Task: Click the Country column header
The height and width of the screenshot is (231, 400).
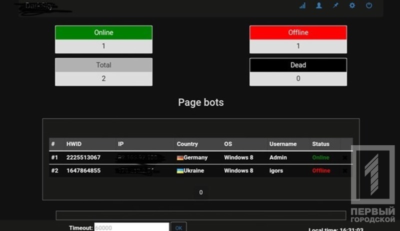Action: pyautogui.click(x=187, y=144)
